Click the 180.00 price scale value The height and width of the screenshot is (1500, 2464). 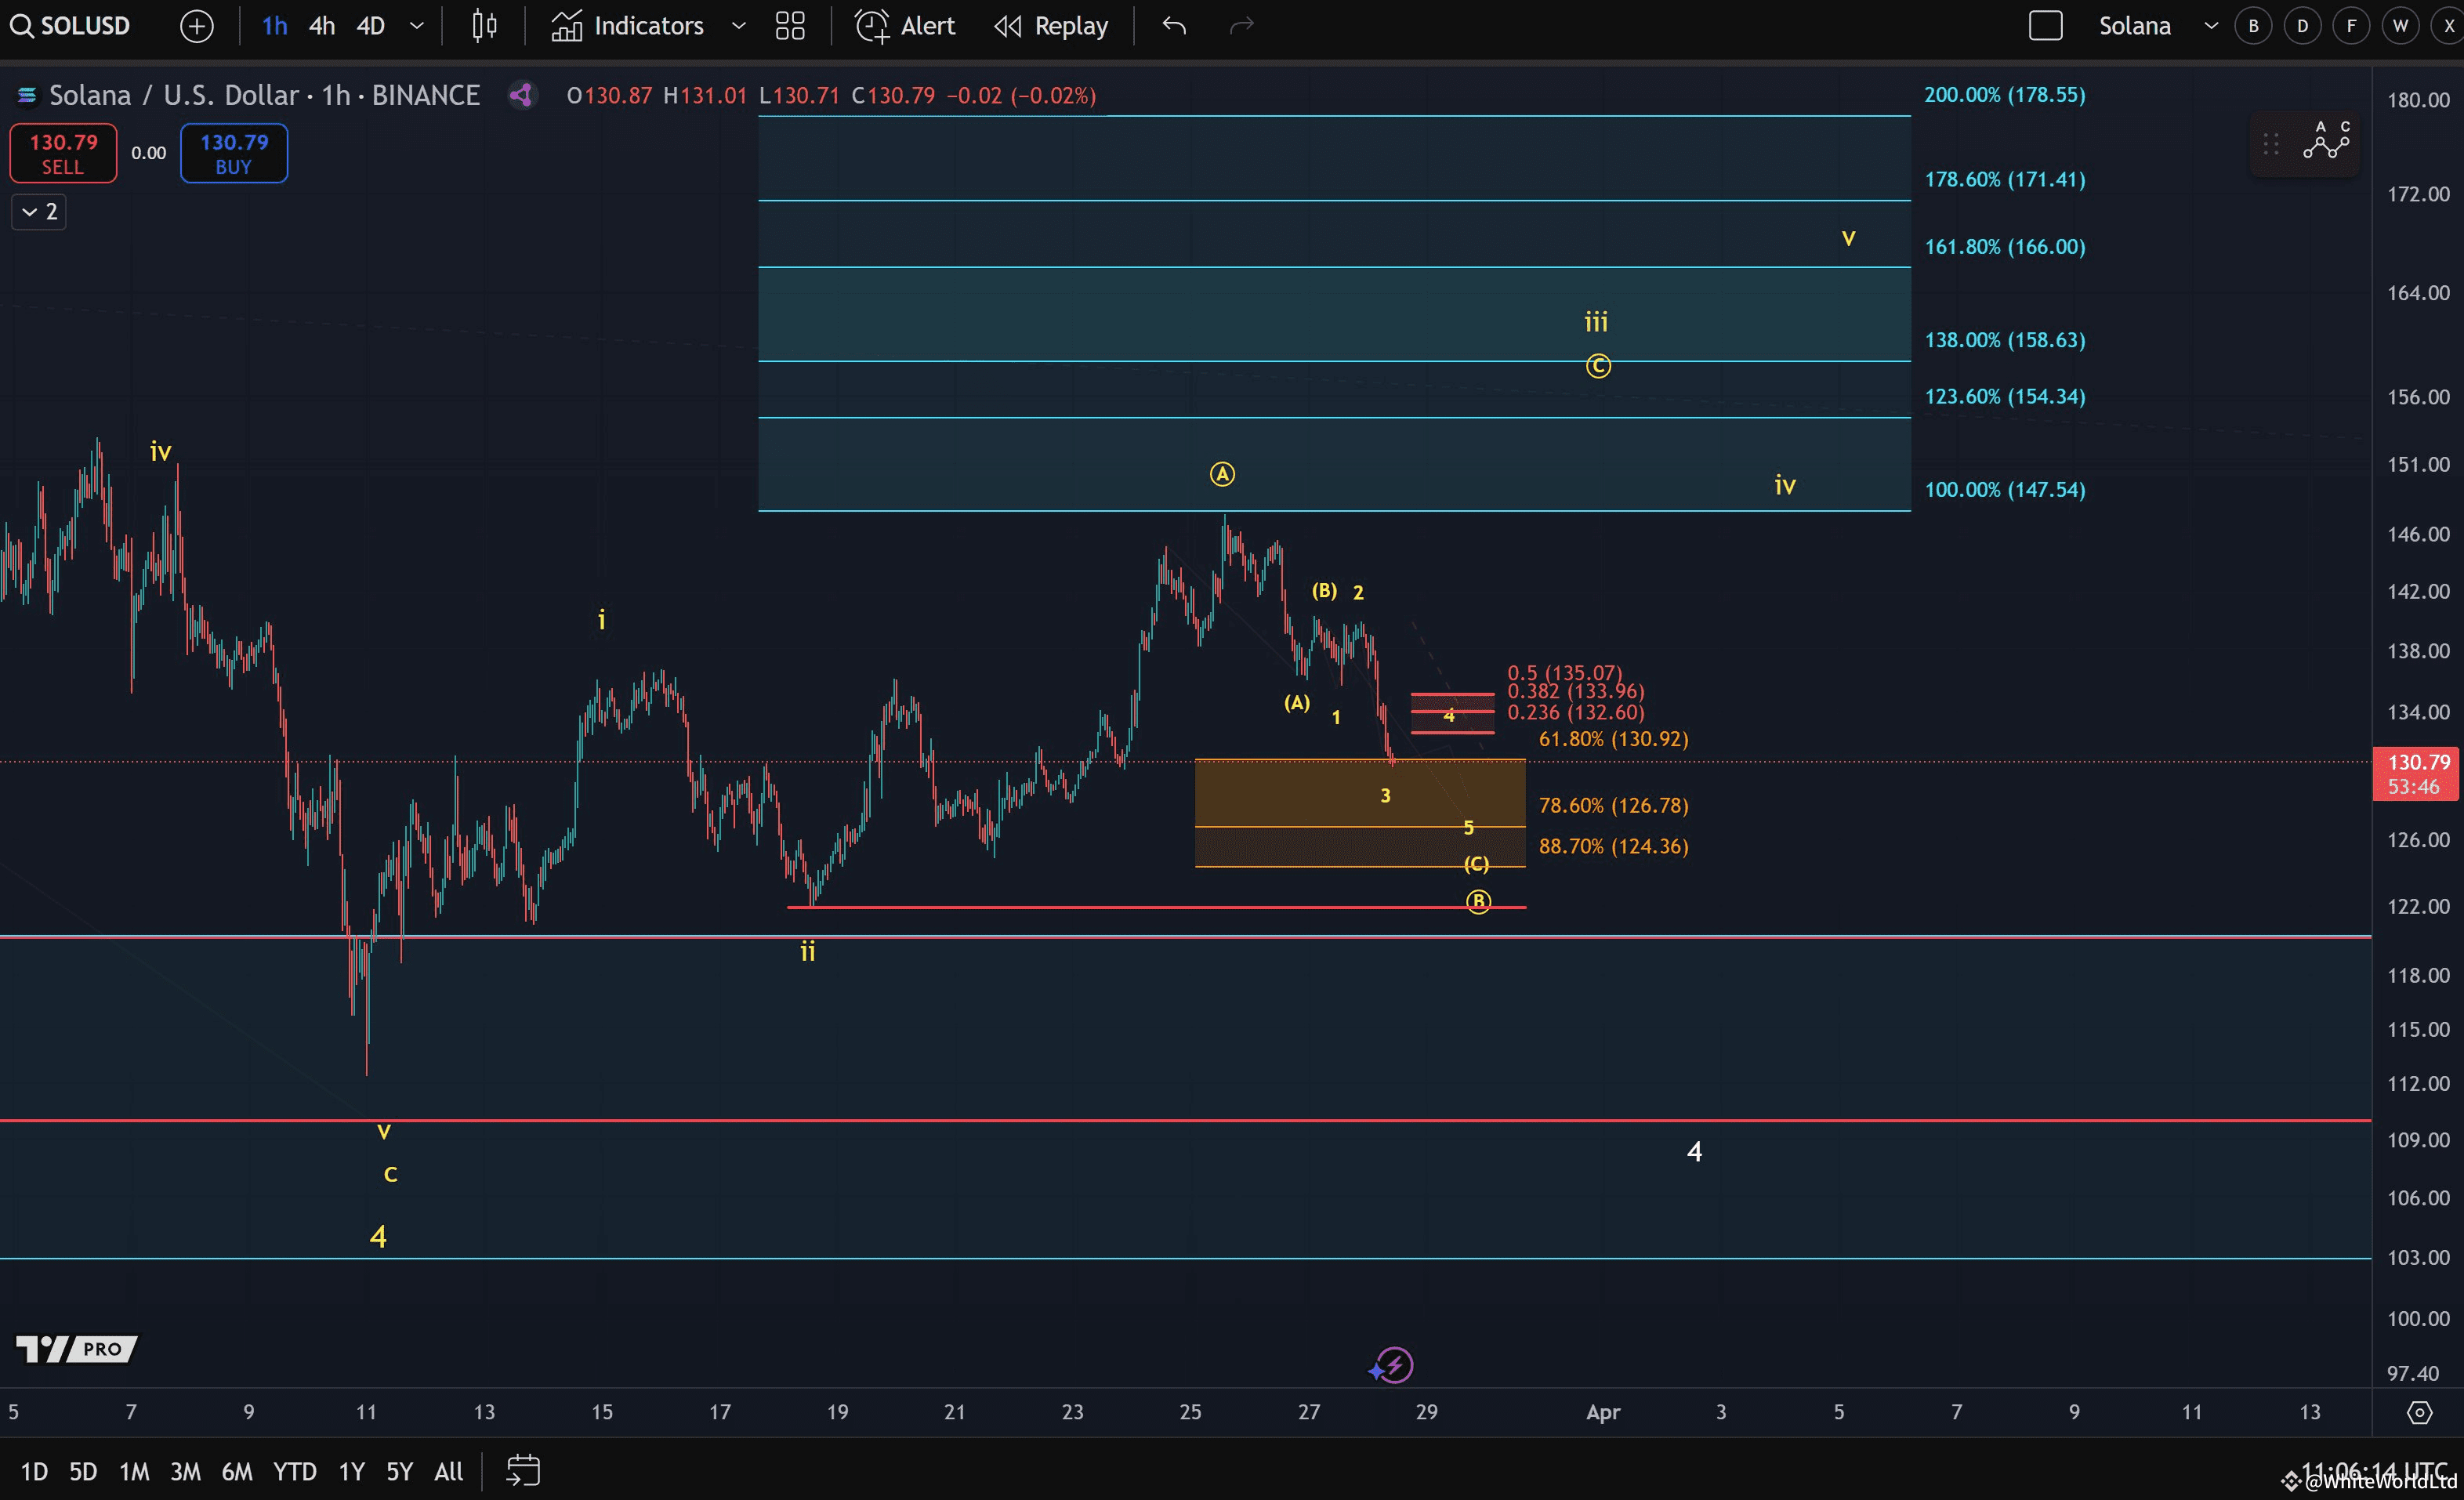pyautogui.click(x=2418, y=99)
